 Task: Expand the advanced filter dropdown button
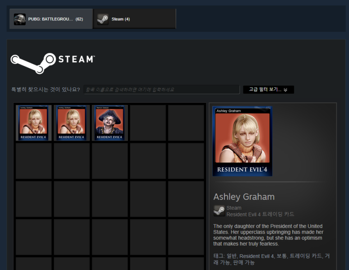[x=269, y=90]
